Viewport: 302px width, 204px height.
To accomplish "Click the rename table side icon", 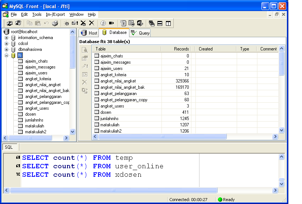I will (85, 74).
